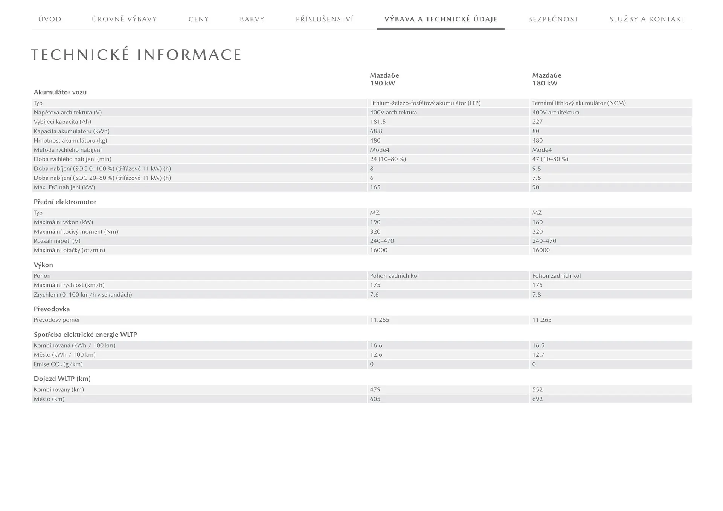
Task: Select Mazda6e 180 kW column header
Action: 546,79
